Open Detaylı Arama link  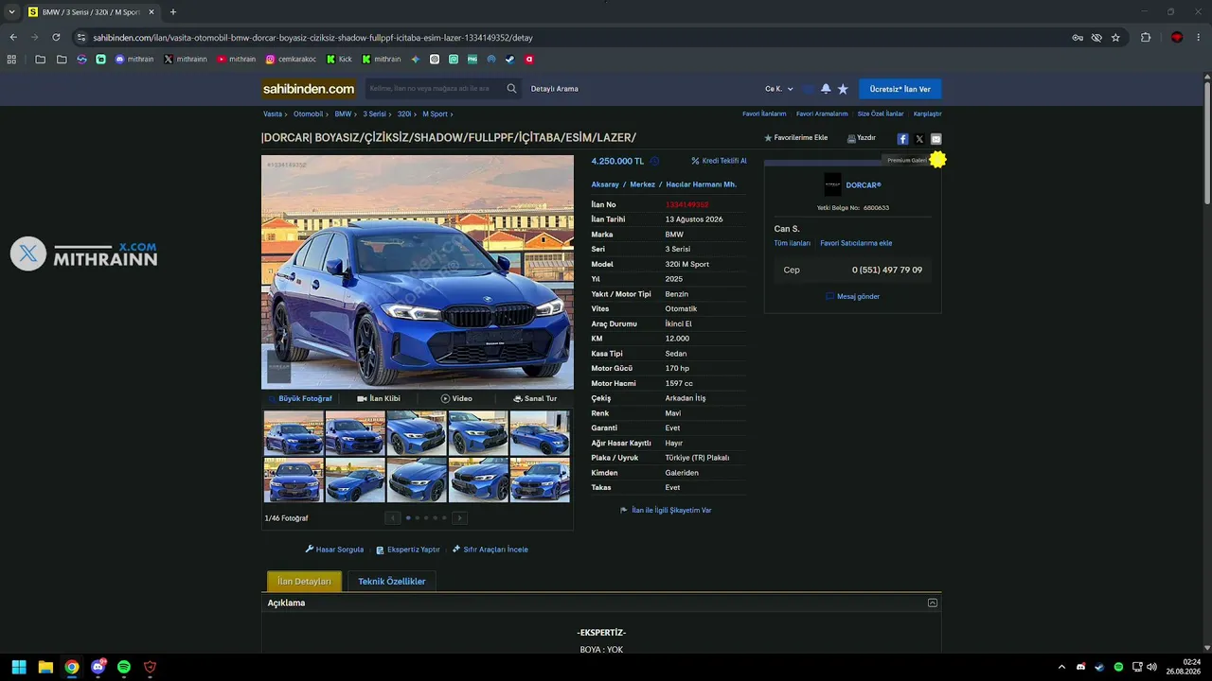click(555, 89)
